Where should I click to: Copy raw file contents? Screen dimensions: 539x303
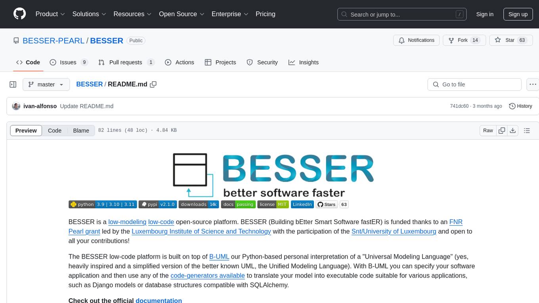point(502,130)
